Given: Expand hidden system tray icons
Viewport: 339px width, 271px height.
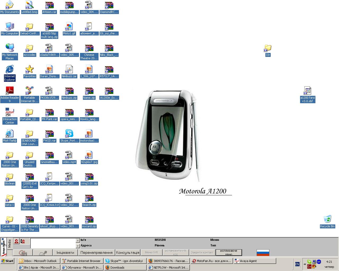Looking at the screenshot, I should tap(305, 264).
